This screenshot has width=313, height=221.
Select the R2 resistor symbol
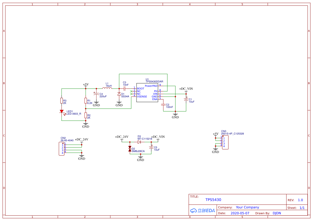(86, 115)
